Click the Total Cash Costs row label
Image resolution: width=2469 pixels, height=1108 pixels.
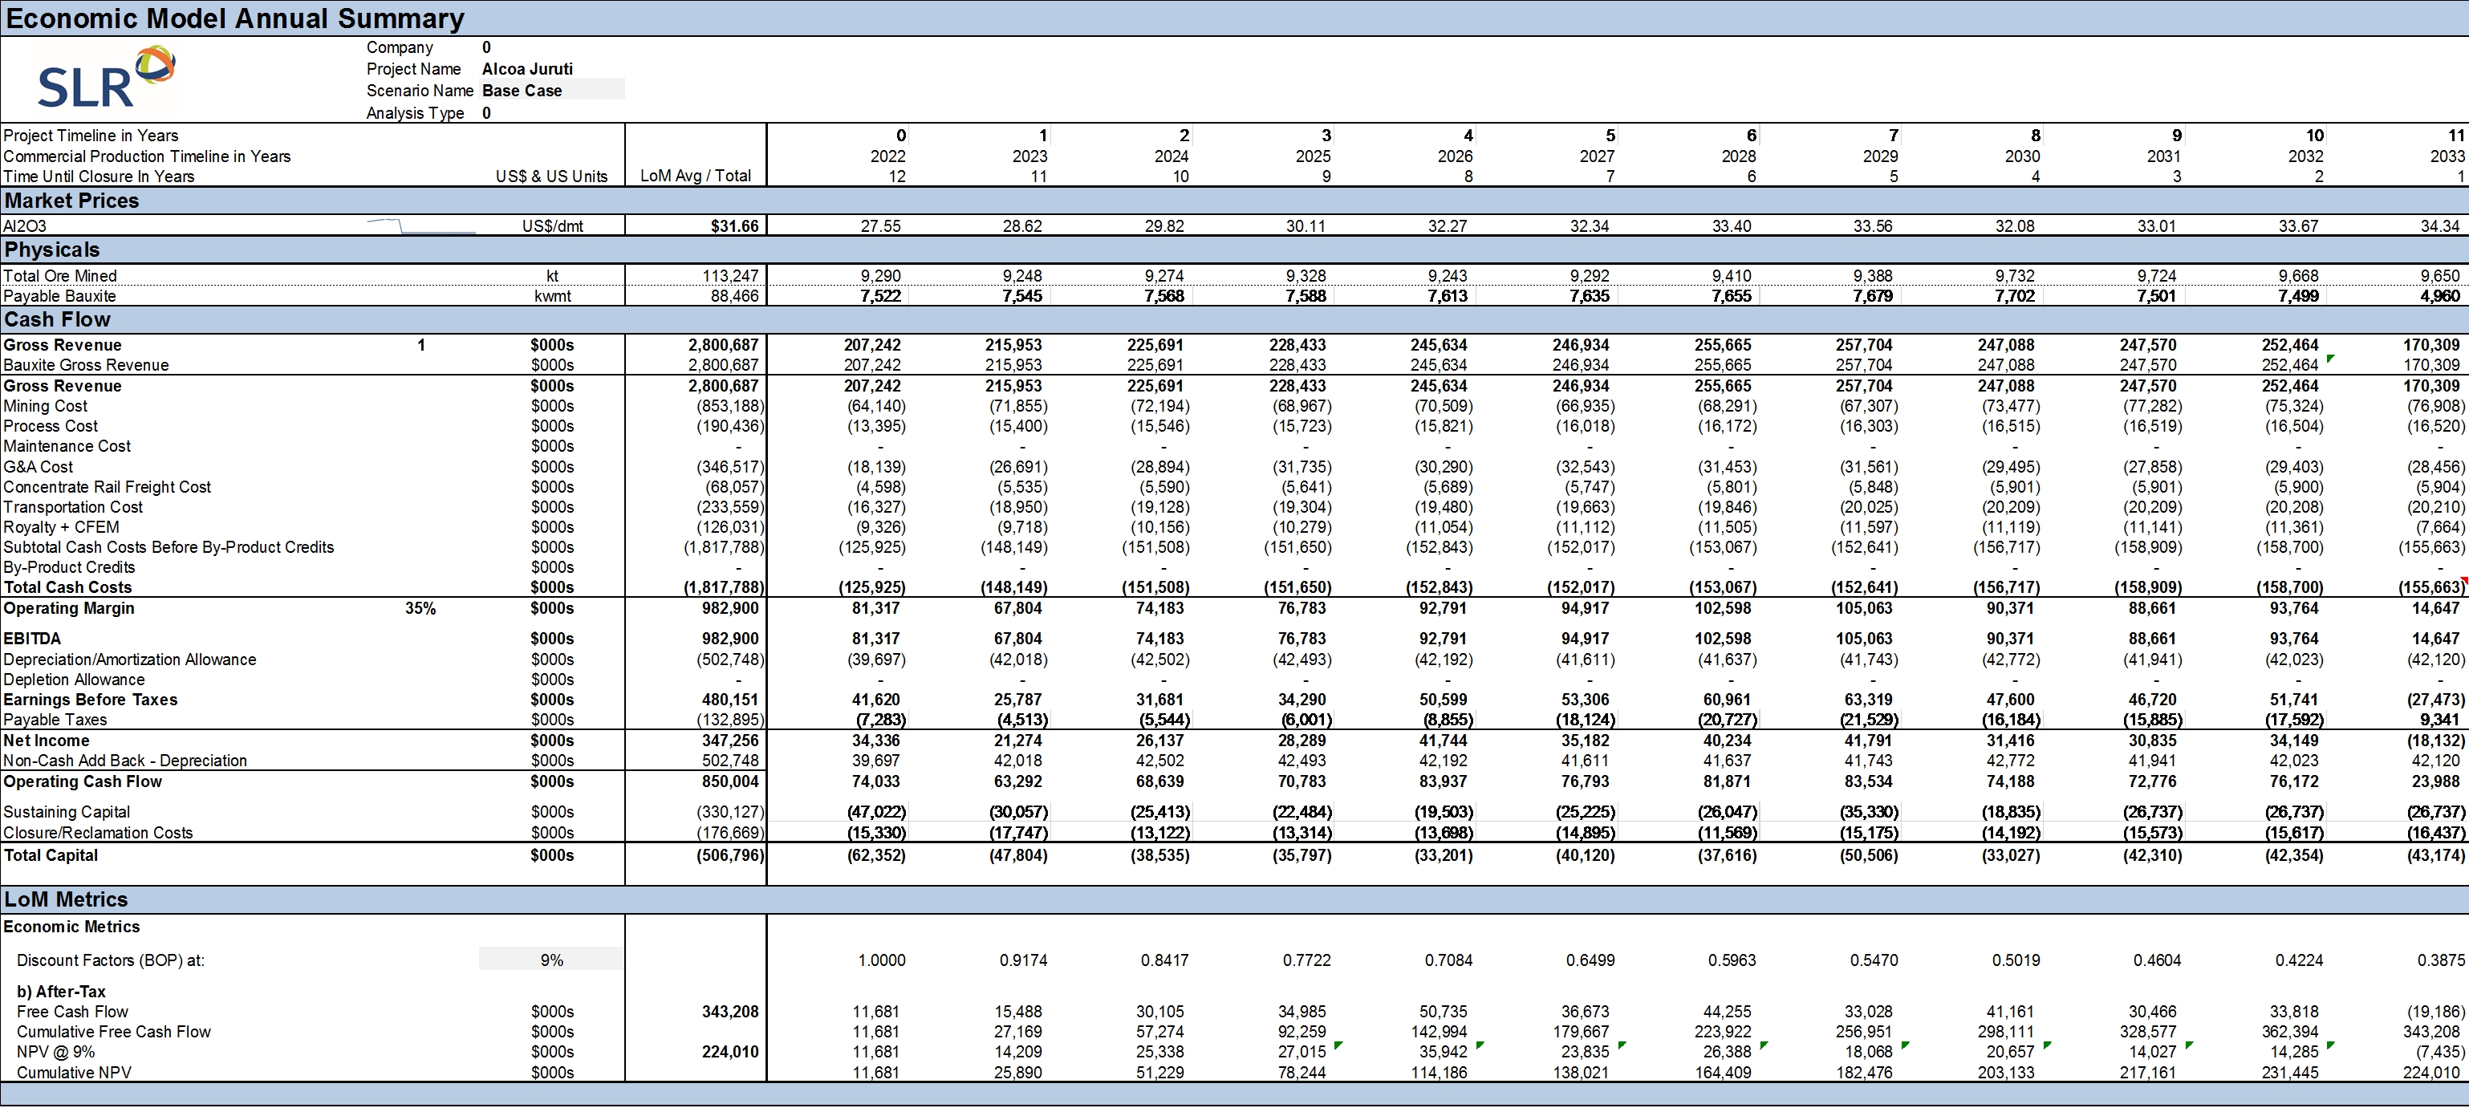(67, 587)
